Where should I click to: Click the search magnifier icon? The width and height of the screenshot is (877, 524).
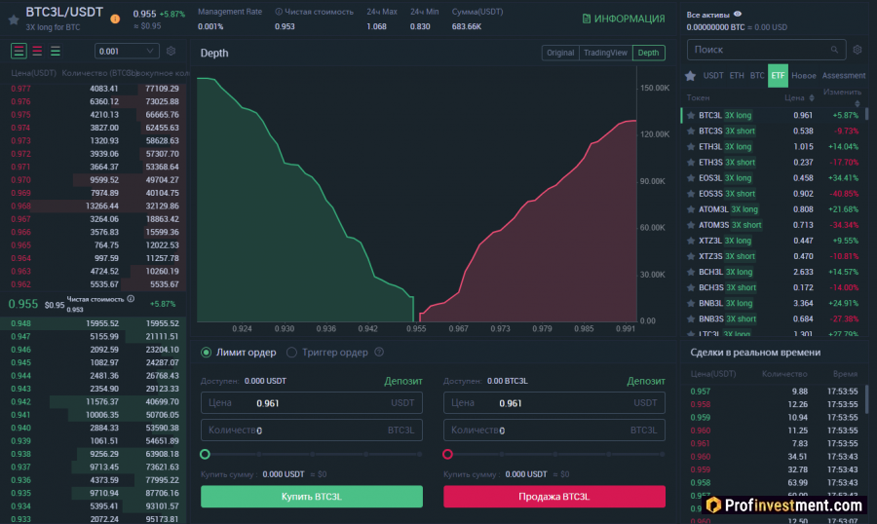pyautogui.click(x=834, y=50)
